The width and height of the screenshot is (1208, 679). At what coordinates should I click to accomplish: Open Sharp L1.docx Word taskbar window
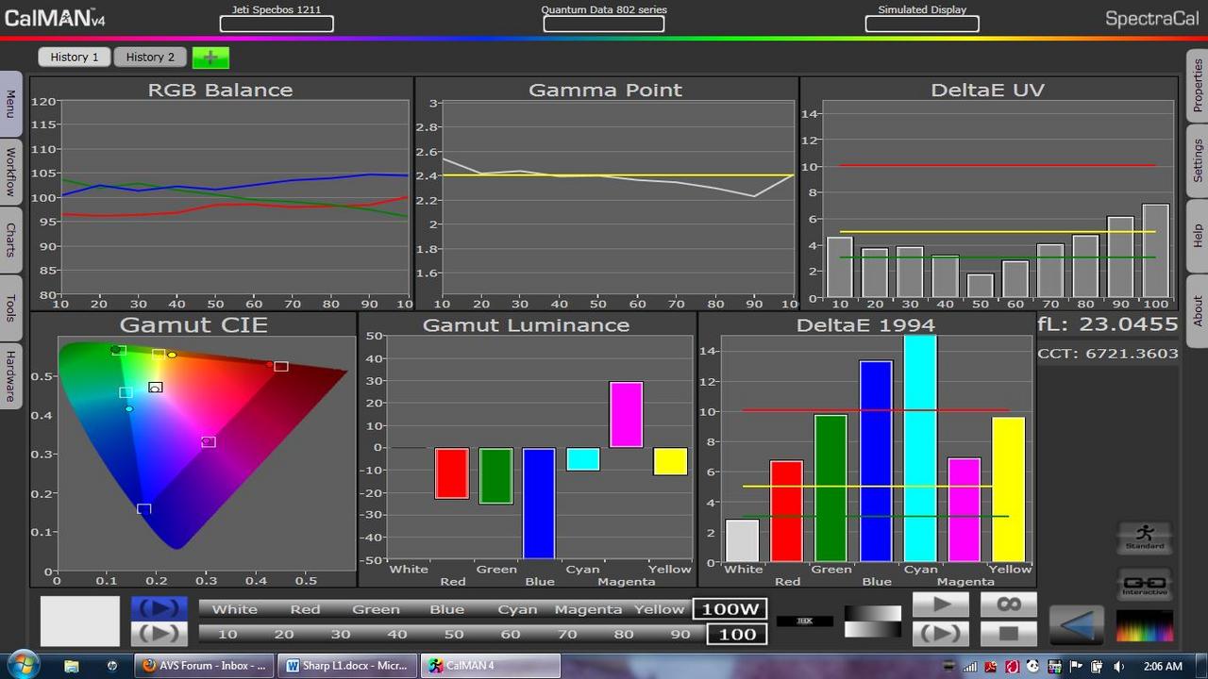pos(349,666)
